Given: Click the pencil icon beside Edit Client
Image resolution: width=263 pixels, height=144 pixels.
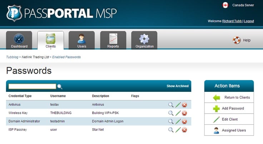Looking at the screenshot, I should [x=216, y=120].
